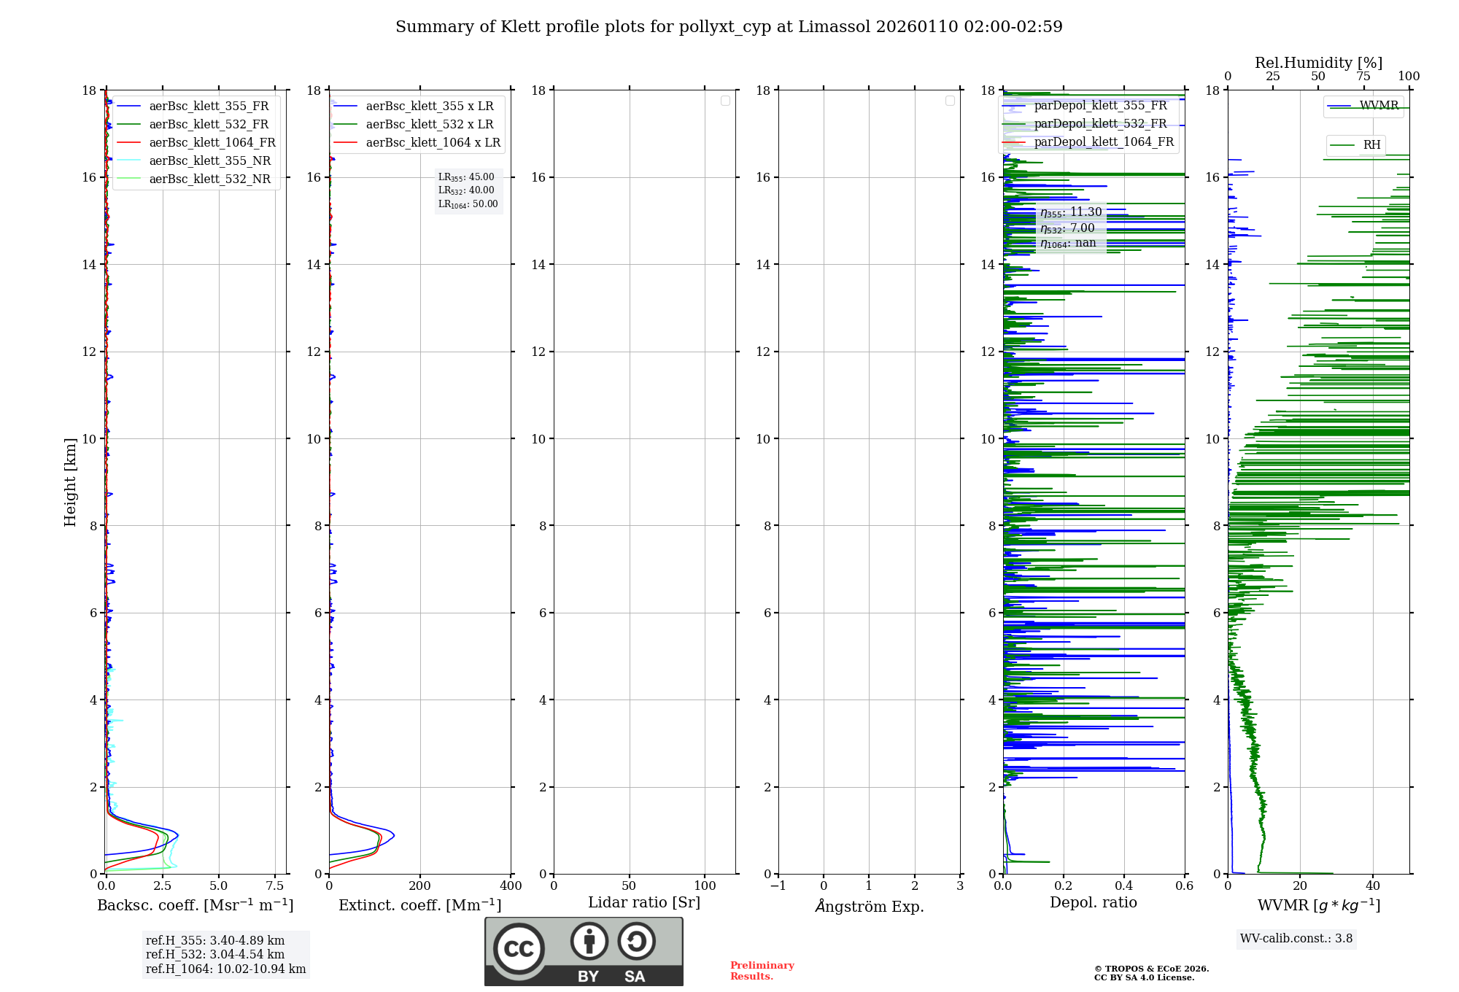The height and width of the screenshot is (992, 1459).
Task: Click the SA share-alike circular arrow icon
Action: point(636,942)
